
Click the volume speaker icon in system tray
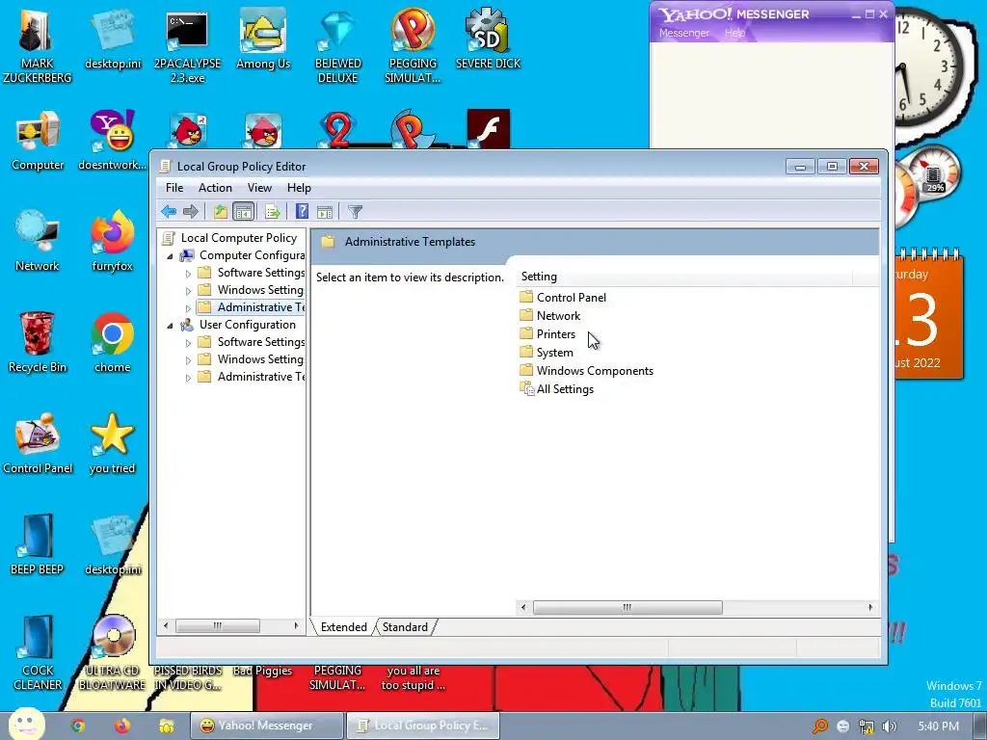pos(889,727)
